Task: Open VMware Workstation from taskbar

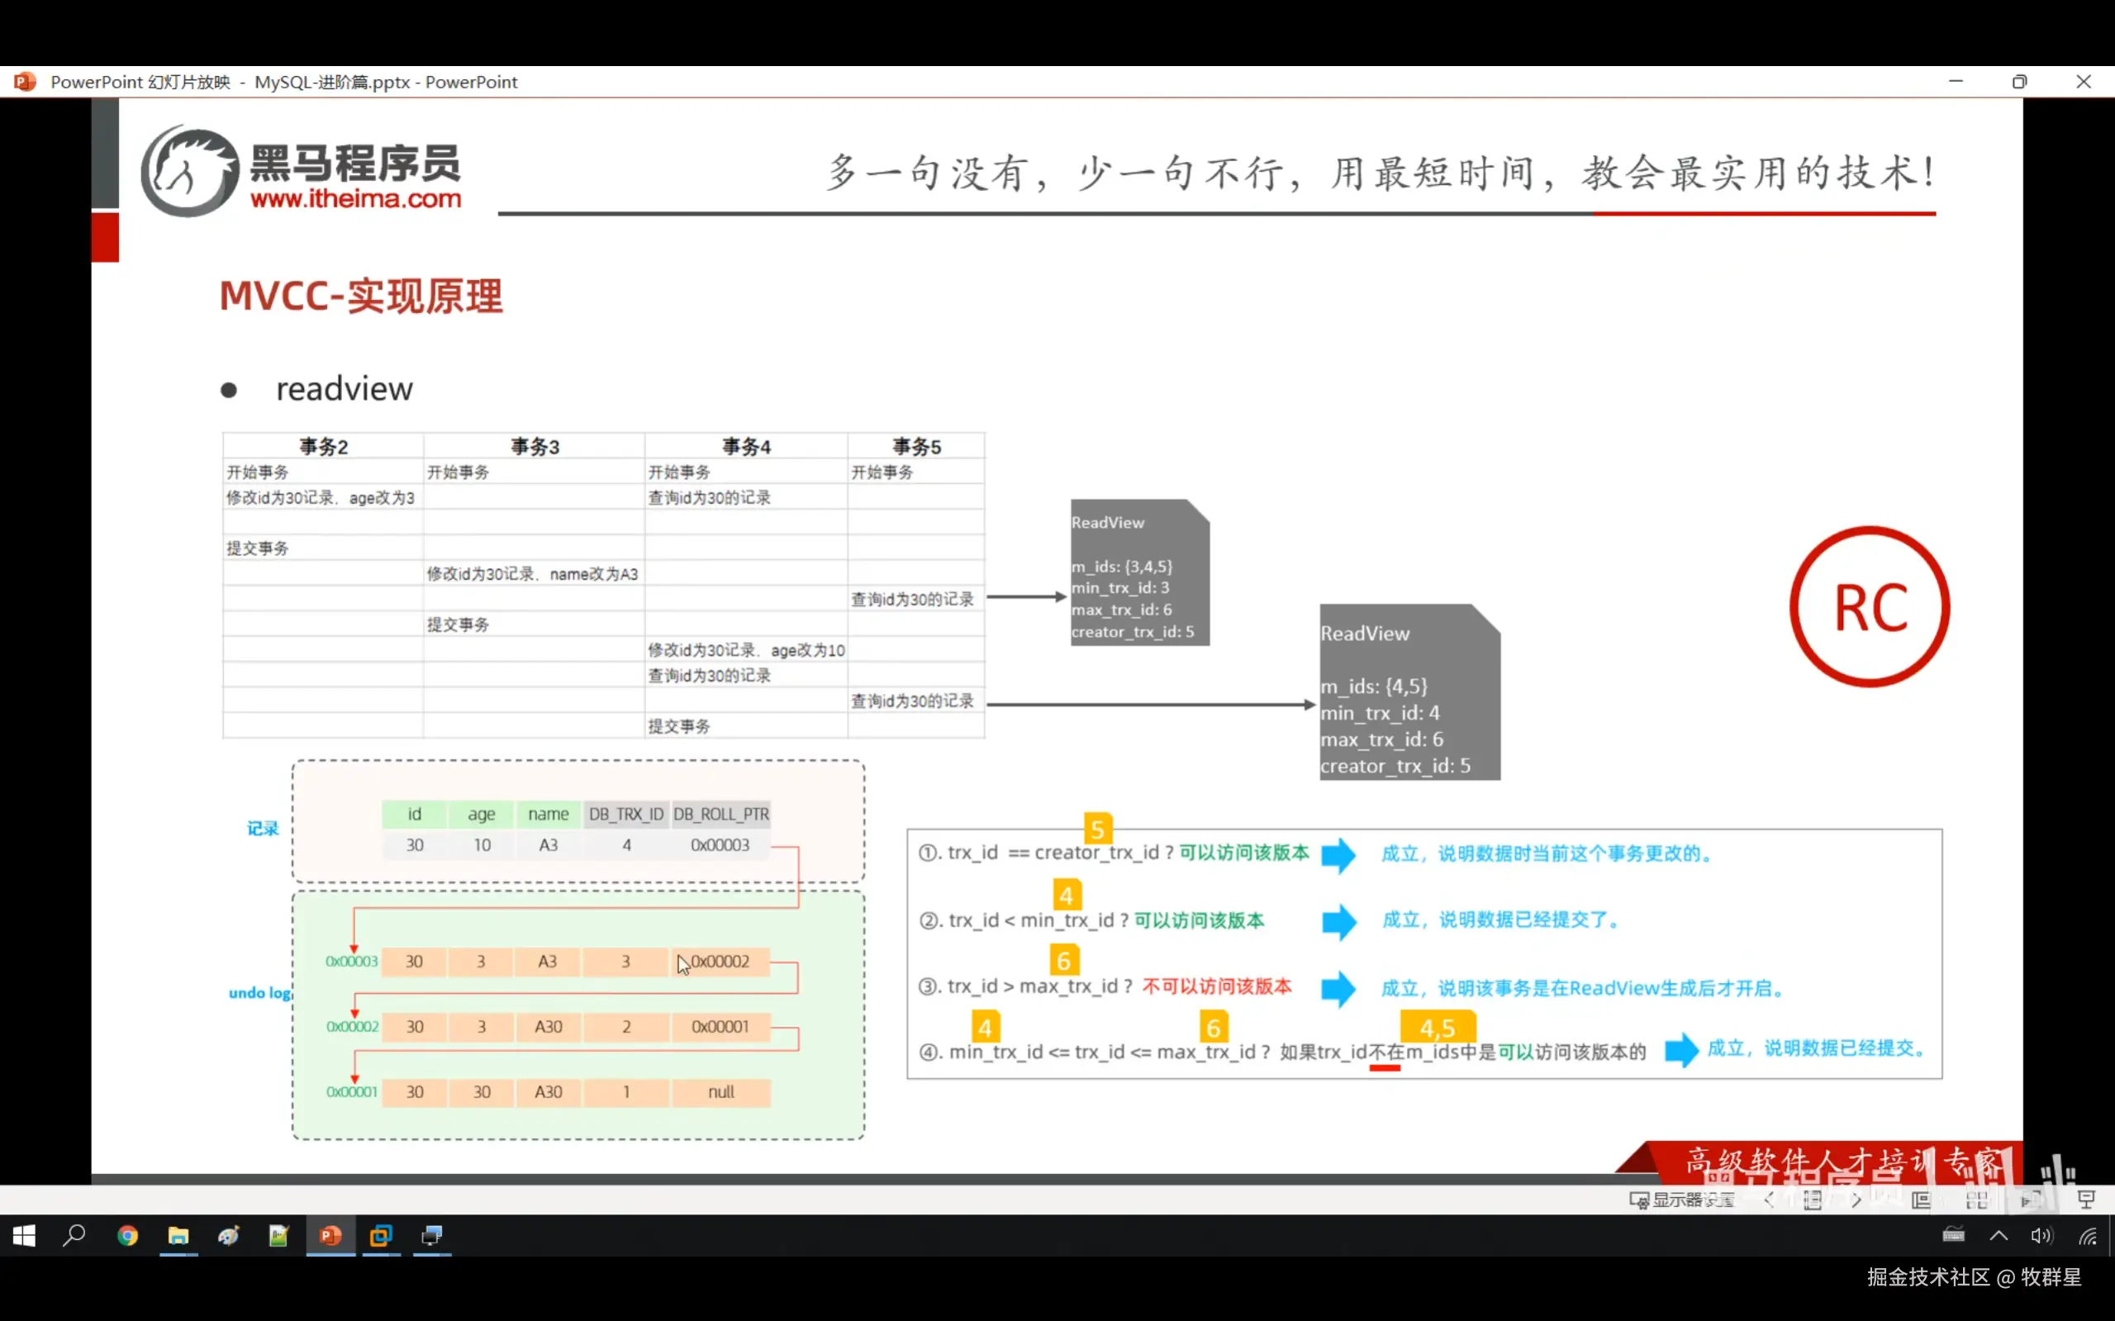Action: (x=381, y=1235)
